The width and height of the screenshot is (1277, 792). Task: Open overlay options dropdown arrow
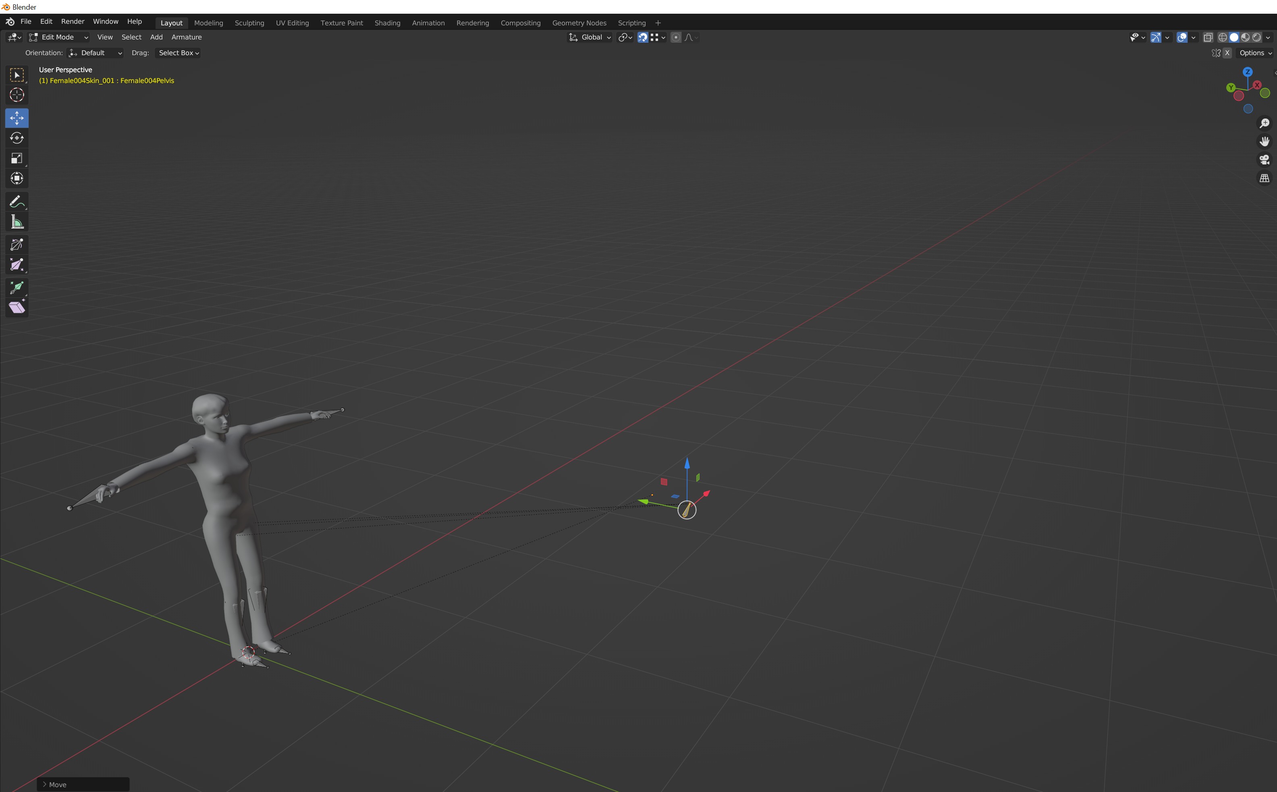point(1193,37)
